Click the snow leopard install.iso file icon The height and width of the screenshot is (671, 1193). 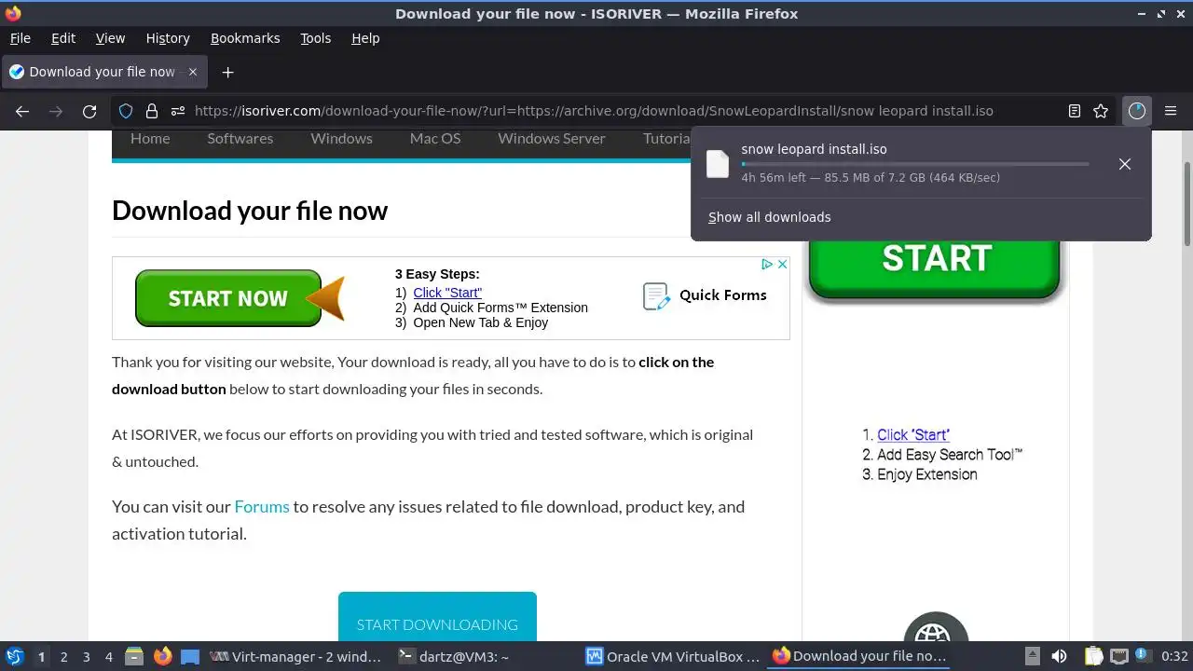click(718, 164)
